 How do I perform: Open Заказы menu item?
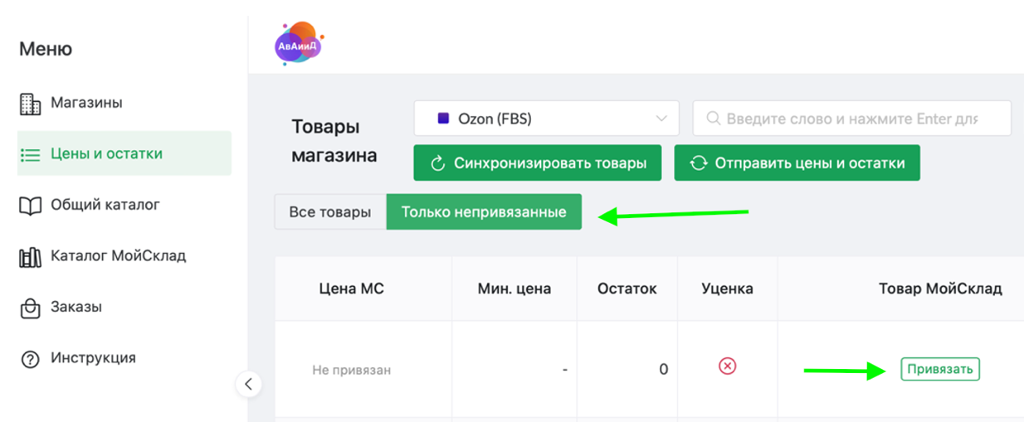(76, 308)
